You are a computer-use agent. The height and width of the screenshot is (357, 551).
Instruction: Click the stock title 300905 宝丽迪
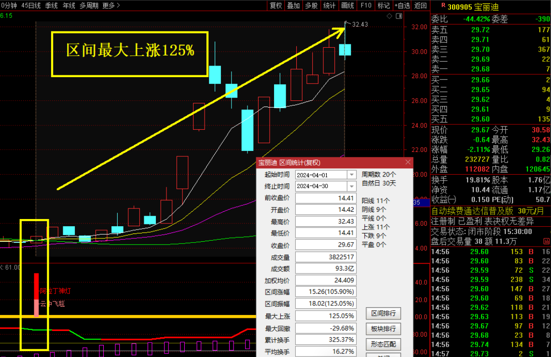coord(473,7)
